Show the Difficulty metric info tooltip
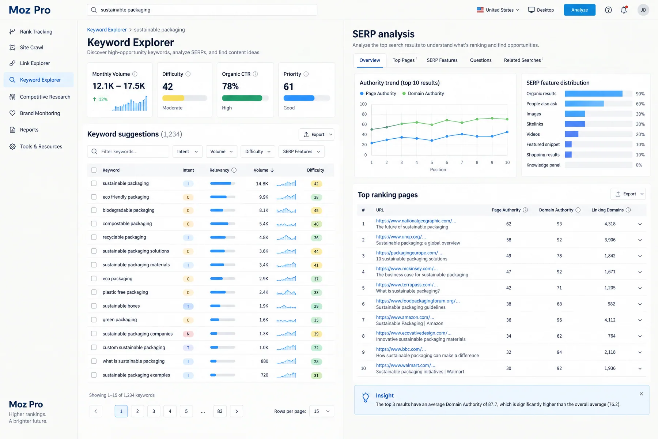Screen dimensions: 658x439 [x=188, y=74]
